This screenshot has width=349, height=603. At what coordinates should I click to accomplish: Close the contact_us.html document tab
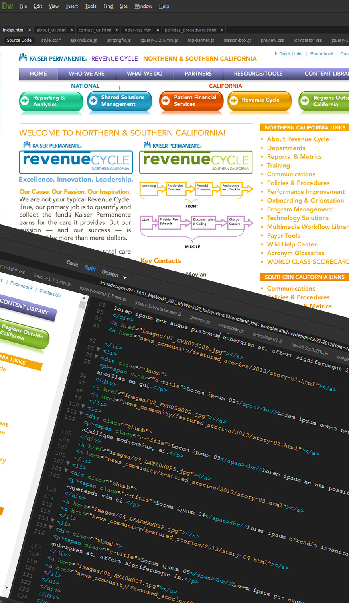[x=116, y=30]
